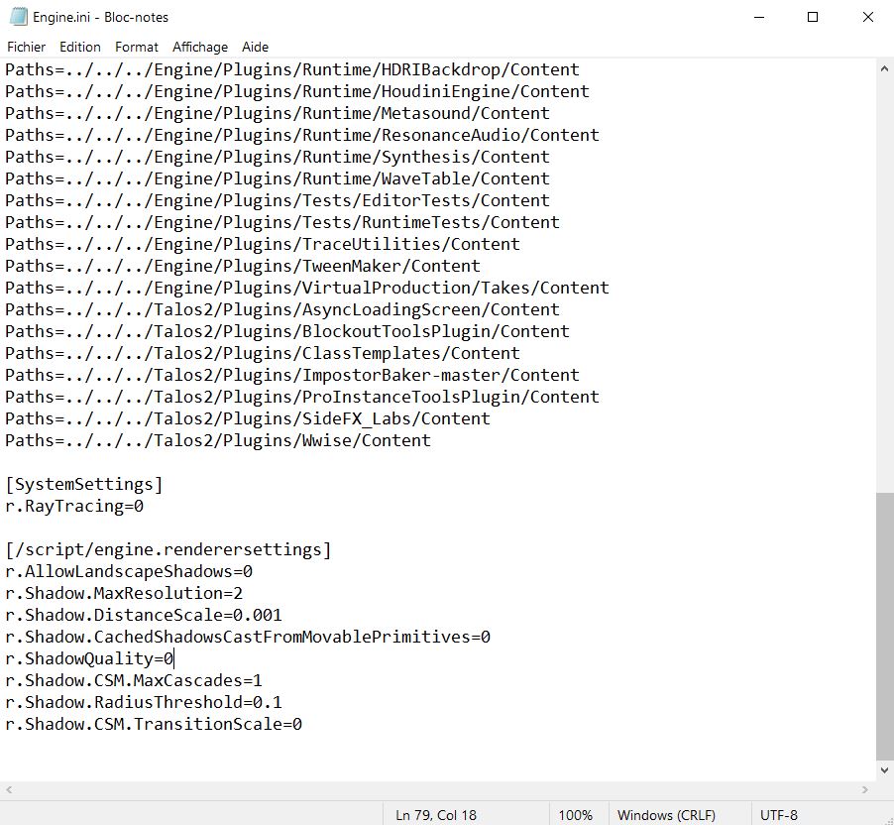
Task: Place cursor on the r.RayTracing=0 line
Action: pos(75,506)
